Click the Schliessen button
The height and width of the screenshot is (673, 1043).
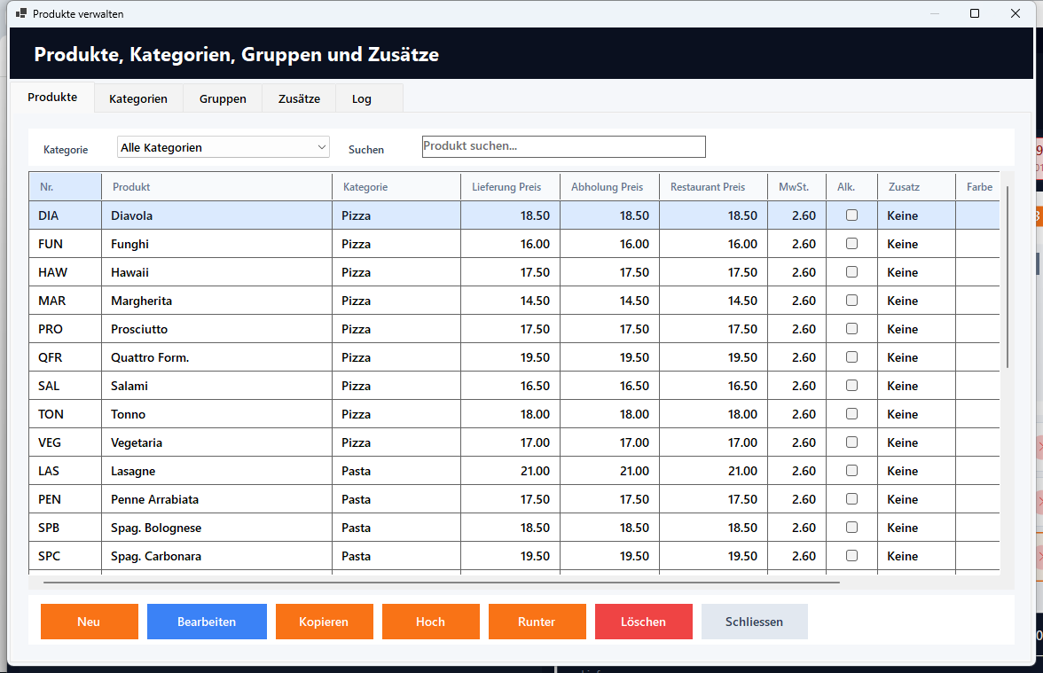point(754,622)
